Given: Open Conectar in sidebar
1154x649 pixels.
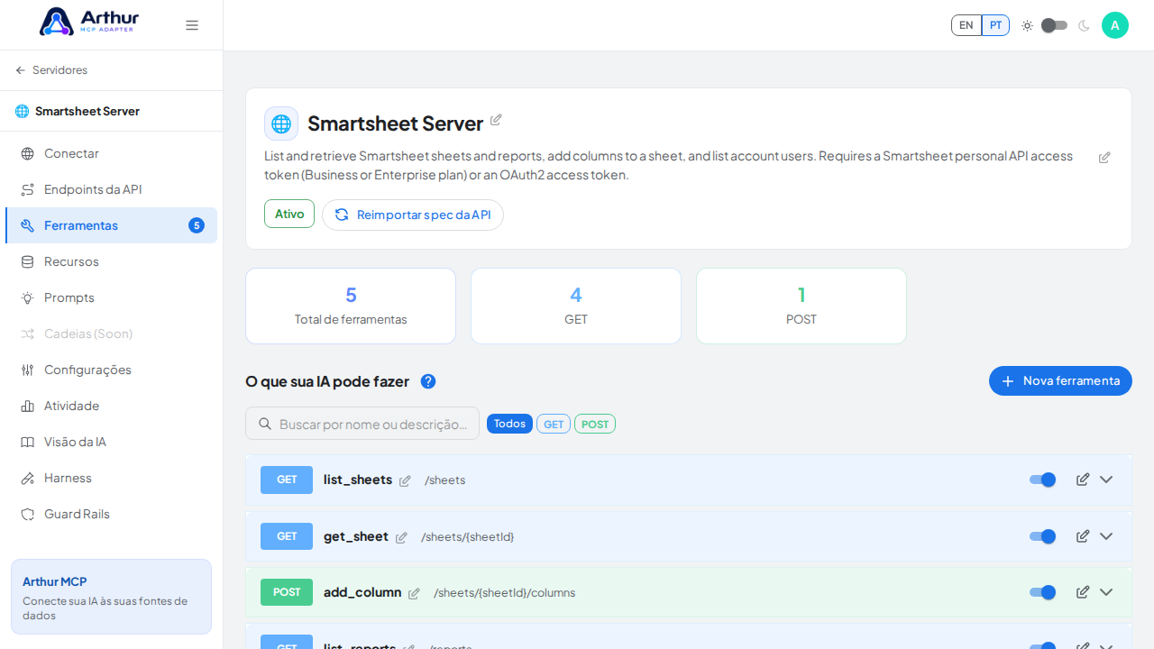Looking at the screenshot, I should click(x=112, y=153).
